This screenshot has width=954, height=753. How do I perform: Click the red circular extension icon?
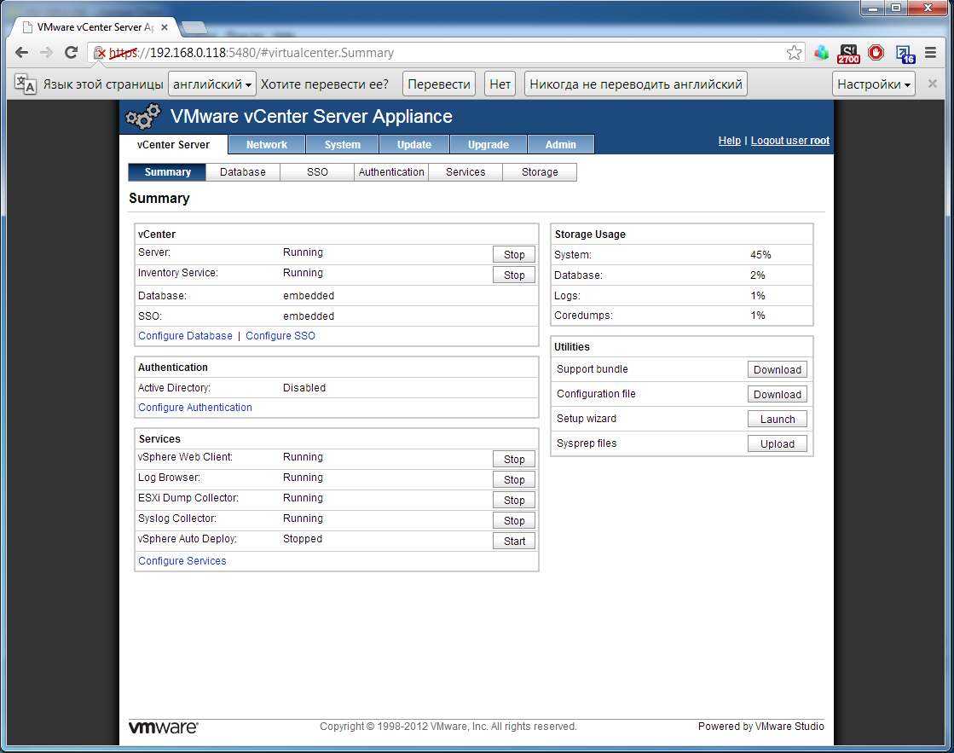(876, 53)
